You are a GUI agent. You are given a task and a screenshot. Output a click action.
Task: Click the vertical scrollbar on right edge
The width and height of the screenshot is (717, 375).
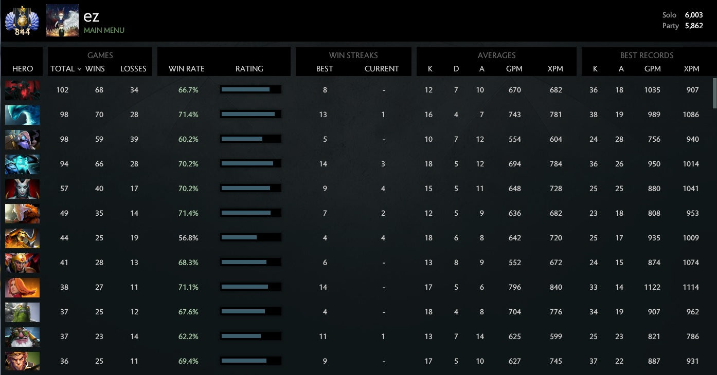[714, 93]
